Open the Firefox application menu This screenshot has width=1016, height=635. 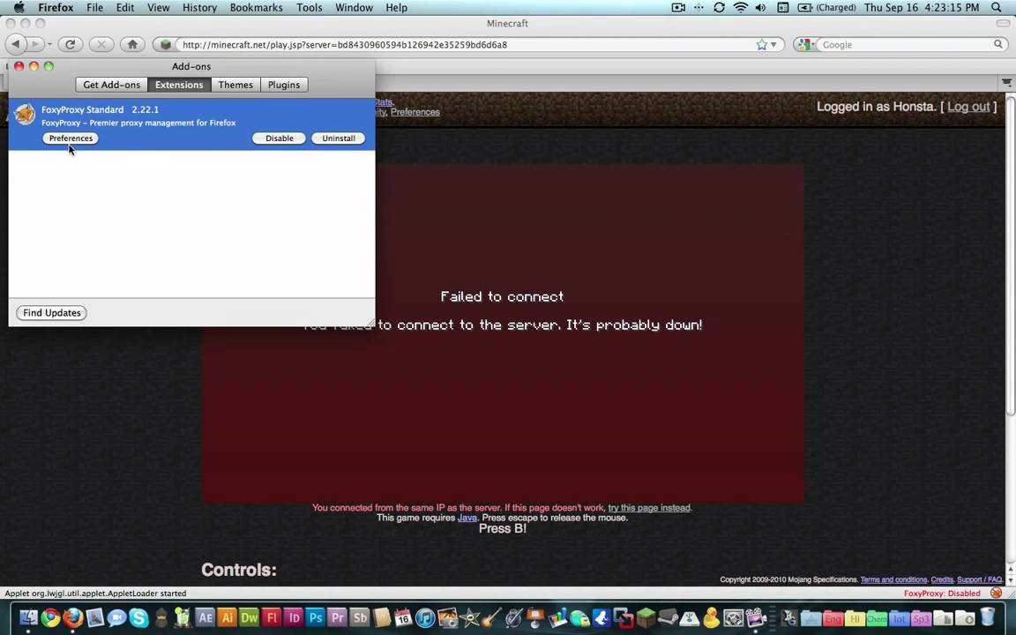tap(56, 8)
